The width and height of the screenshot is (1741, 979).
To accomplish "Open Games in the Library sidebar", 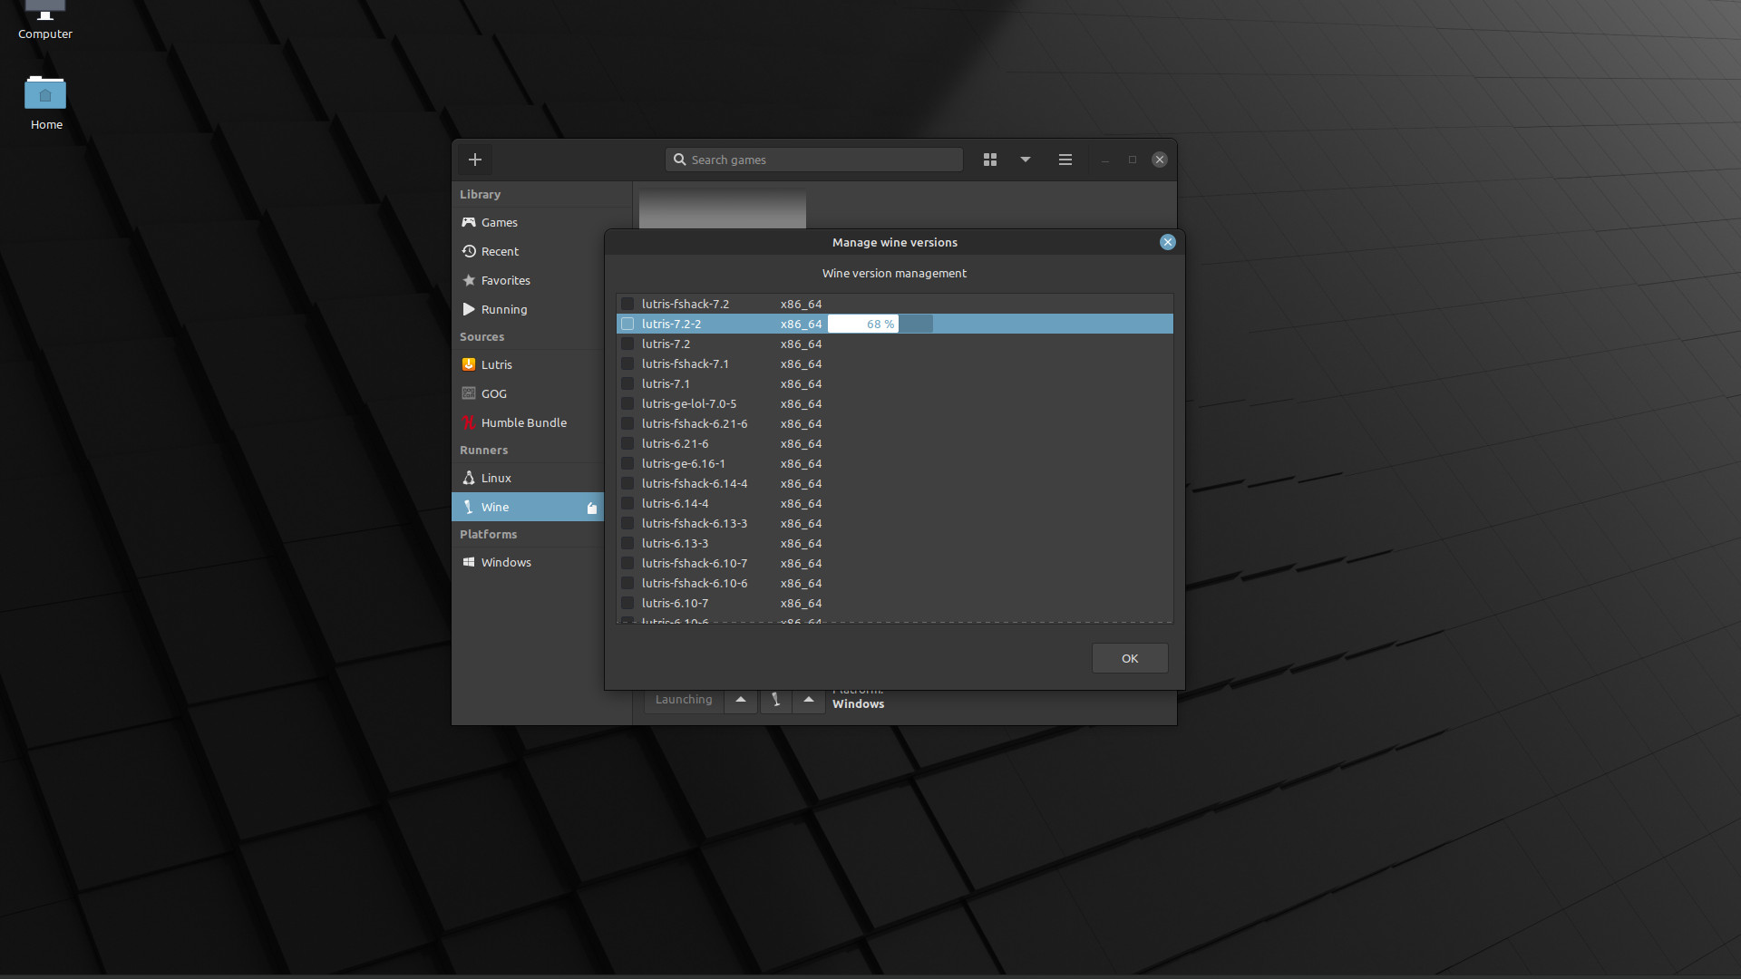I will coord(541,222).
